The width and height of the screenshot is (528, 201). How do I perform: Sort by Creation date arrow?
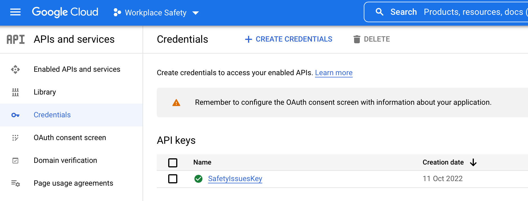(x=473, y=162)
